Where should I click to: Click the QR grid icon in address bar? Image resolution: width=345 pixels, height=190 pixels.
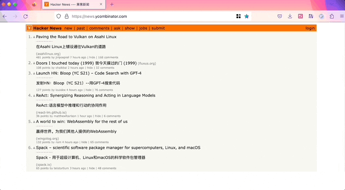coord(238,16)
